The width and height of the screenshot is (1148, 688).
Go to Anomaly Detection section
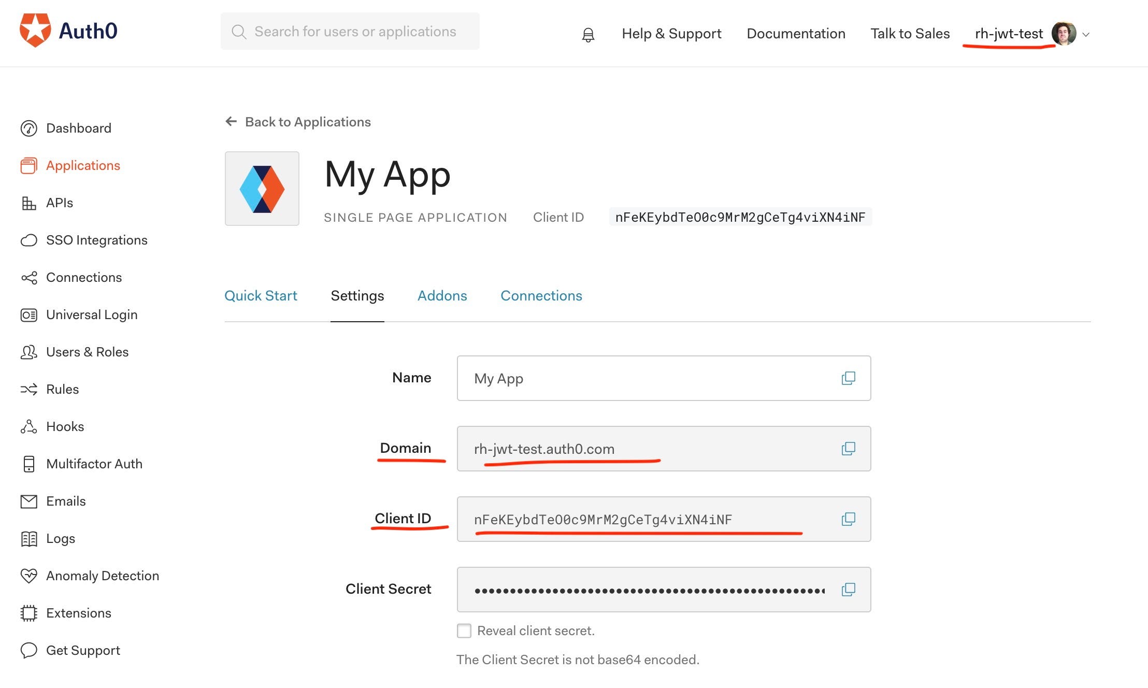[x=102, y=576]
